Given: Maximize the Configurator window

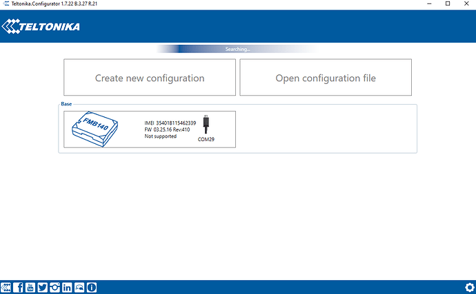Looking at the screenshot, I should coord(448,3).
